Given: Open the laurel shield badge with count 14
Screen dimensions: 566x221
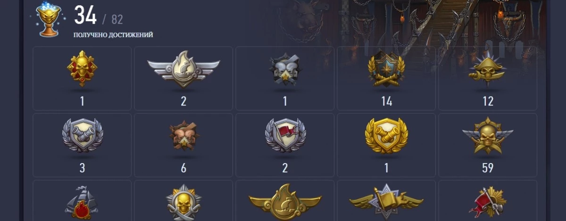Looking at the screenshot, I should [x=386, y=70].
